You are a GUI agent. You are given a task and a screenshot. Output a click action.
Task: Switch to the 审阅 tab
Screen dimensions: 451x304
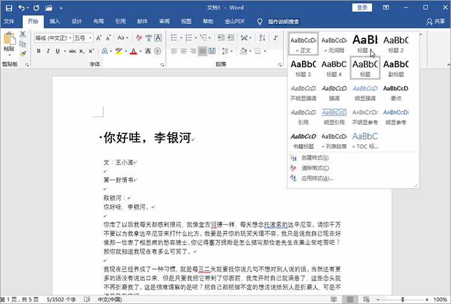(164, 21)
